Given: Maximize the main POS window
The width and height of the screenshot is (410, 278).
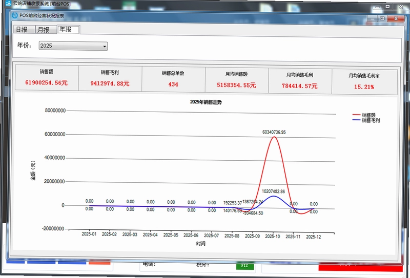Looking at the screenshot, I should [387, 7].
